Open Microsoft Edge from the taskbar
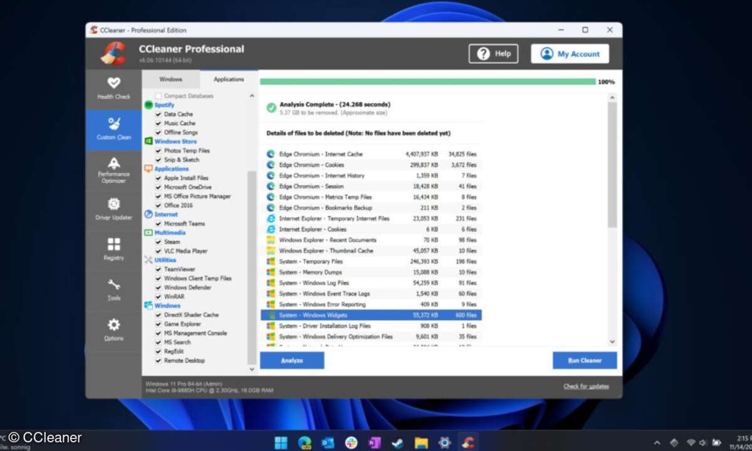The width and height of the screenshot is (752, 451). coord(305,442)
